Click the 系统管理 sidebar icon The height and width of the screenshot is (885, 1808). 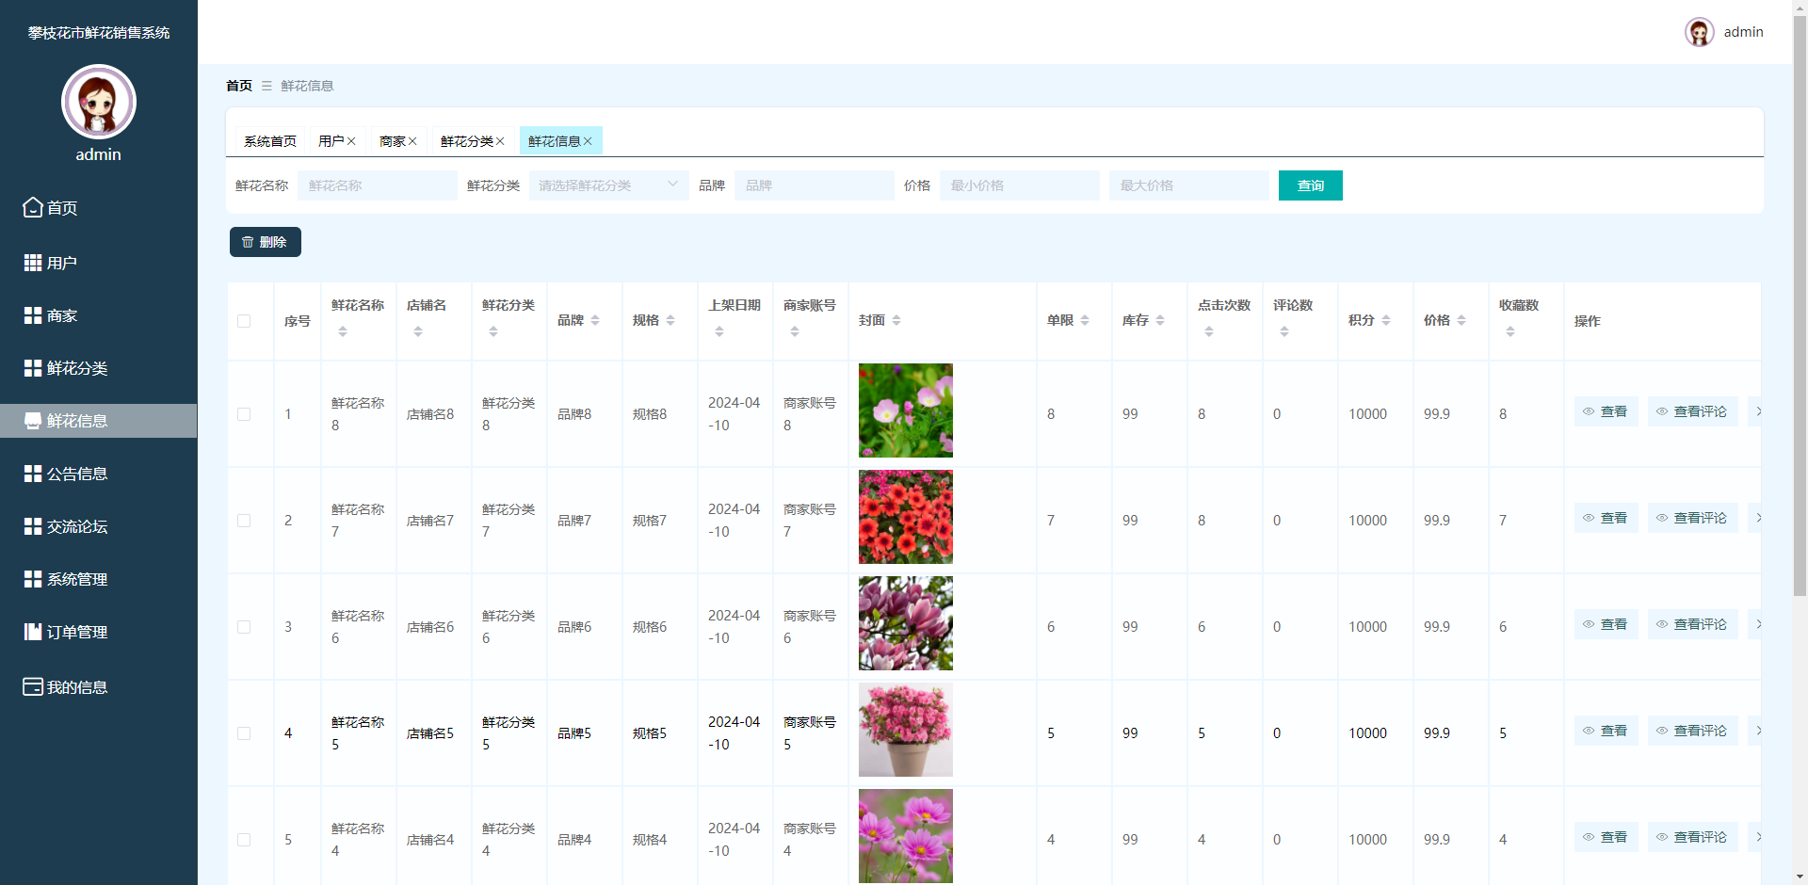(x=33, y=579)
